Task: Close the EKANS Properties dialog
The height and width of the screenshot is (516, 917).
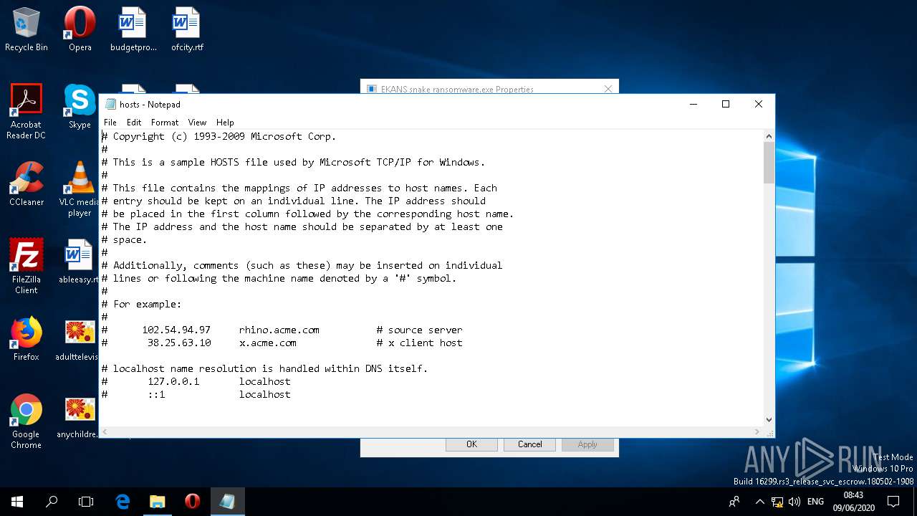Action: [x=608, y=89]
